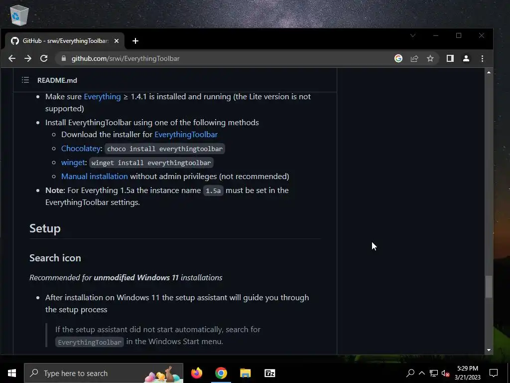Open muted volume tray icon
This screenshot has height=383, width=510.
(x=445, y=373)
